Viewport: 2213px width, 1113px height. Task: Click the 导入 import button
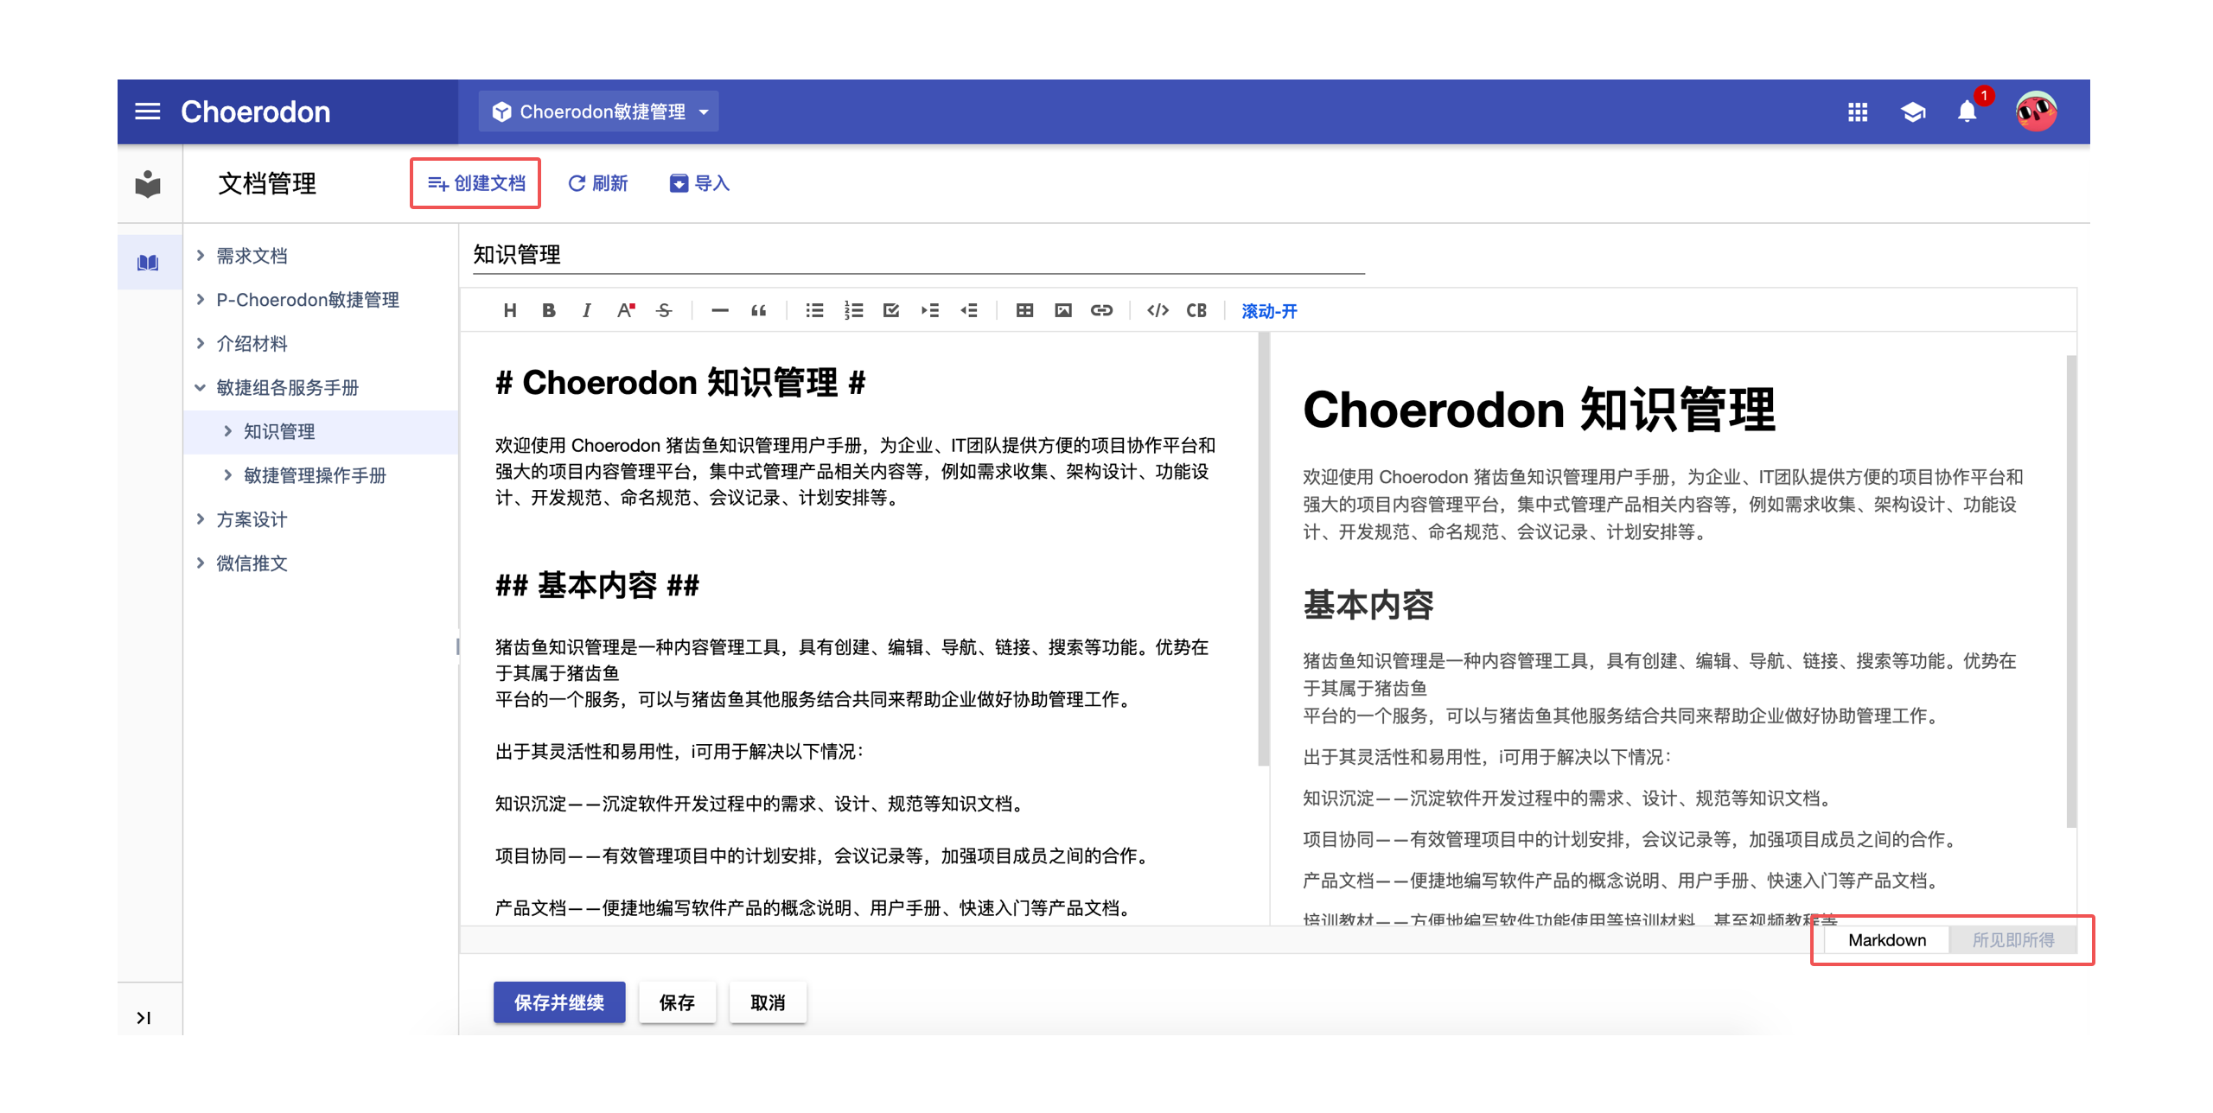[699, 183]
